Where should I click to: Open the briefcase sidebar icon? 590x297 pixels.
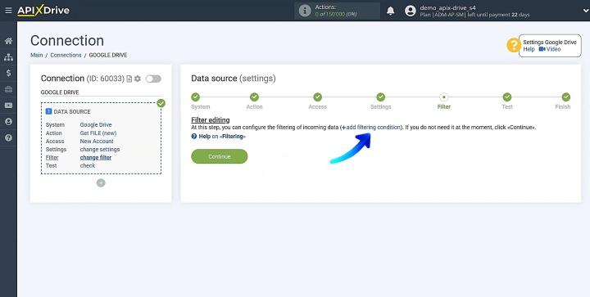[x=8, y=89]
